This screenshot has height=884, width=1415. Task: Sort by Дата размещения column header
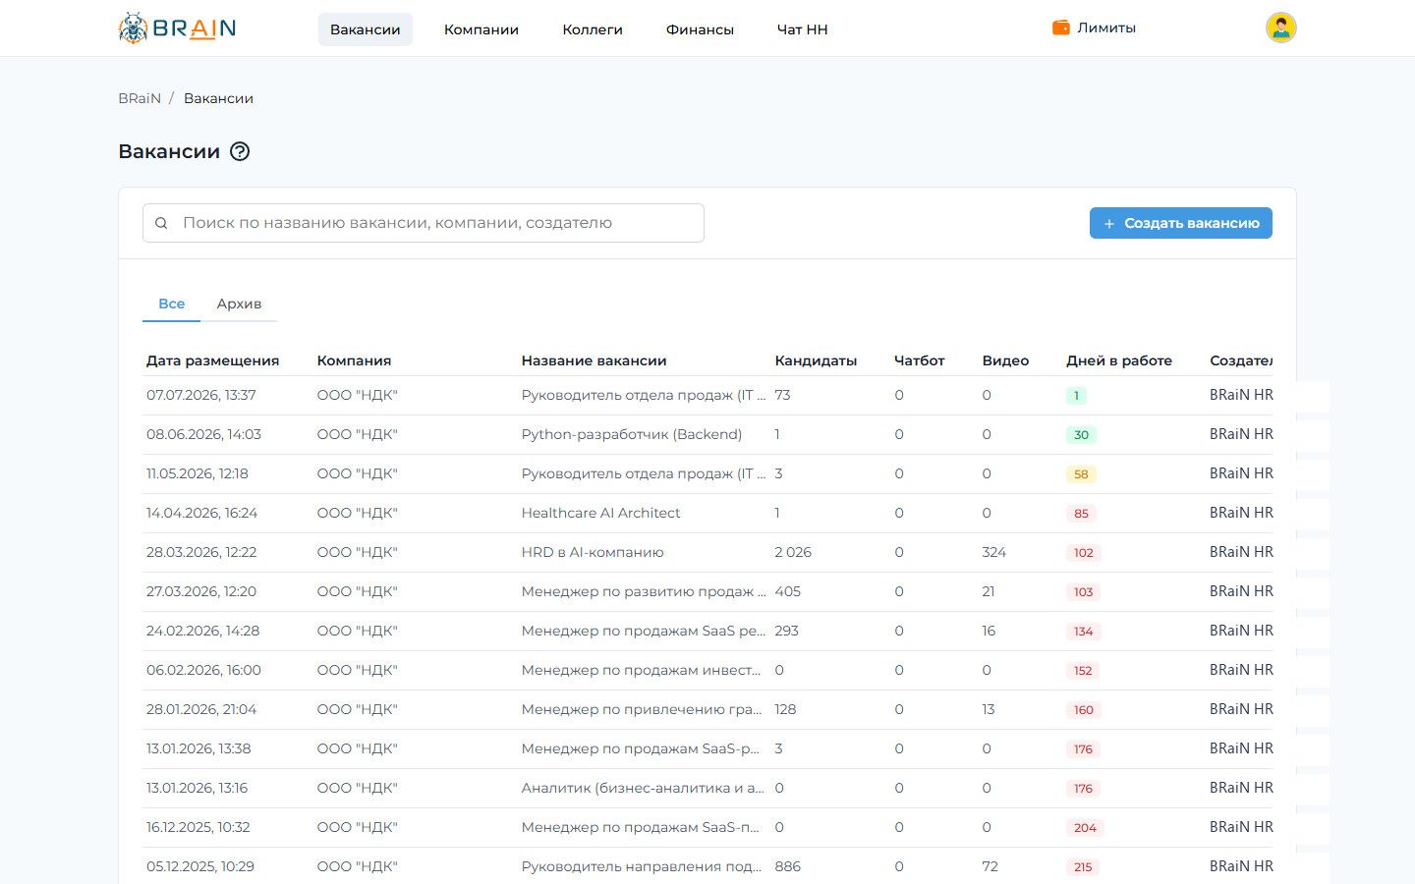pos(212,360)
